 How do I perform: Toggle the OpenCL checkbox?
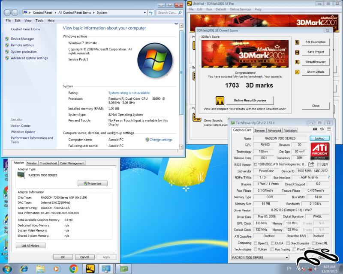(256, 243)
